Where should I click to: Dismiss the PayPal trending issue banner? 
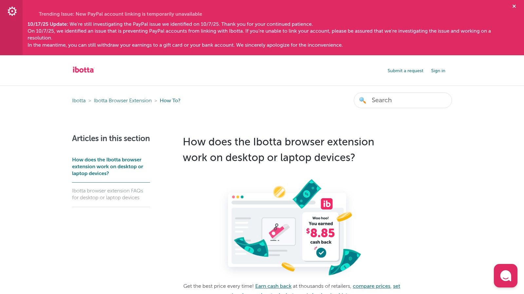click(514, 6)
